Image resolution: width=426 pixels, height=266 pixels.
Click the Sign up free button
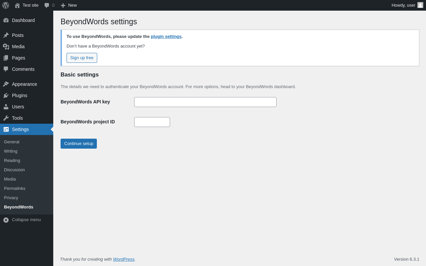[82, 58]
